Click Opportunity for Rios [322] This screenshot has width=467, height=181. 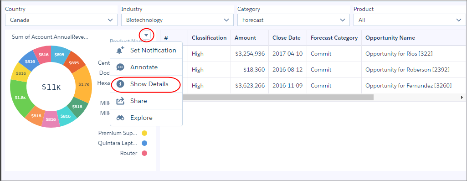click(x=399, y=54)
